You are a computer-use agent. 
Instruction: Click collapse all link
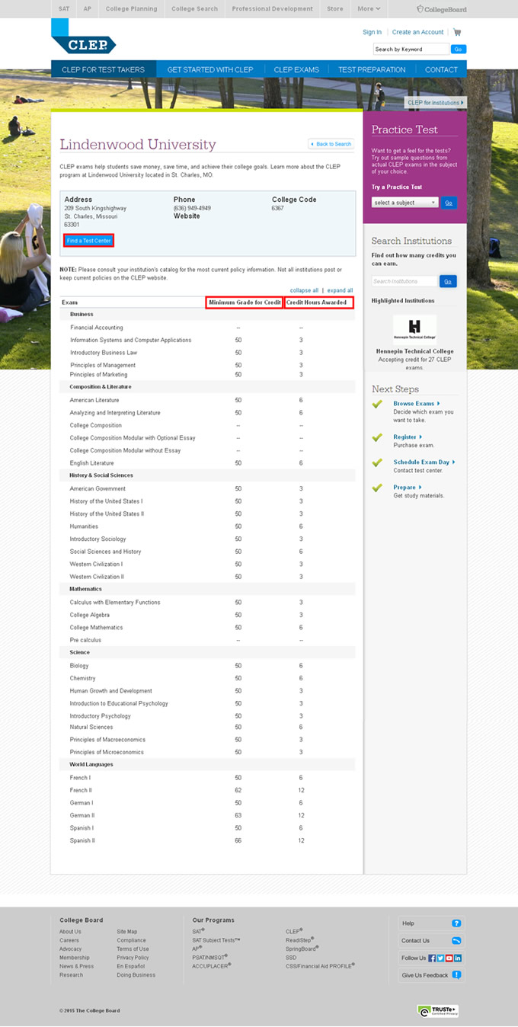305,290
